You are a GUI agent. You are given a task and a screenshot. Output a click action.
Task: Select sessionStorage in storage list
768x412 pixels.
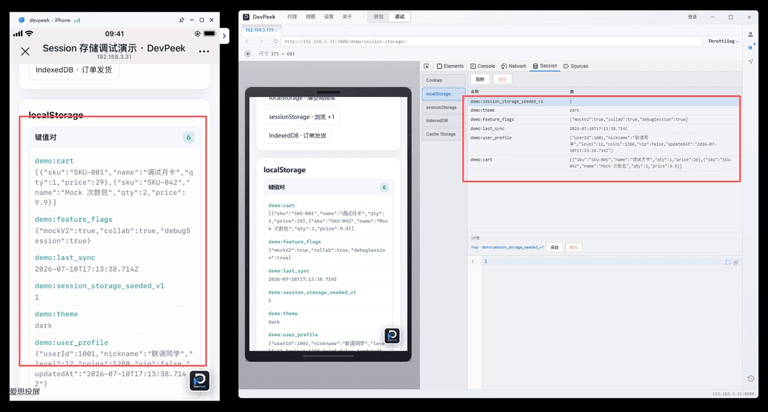[442, 107]
